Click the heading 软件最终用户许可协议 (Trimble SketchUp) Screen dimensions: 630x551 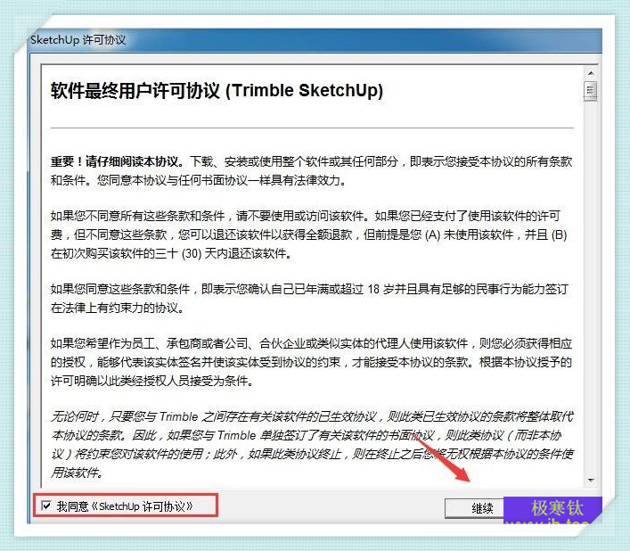217,90
